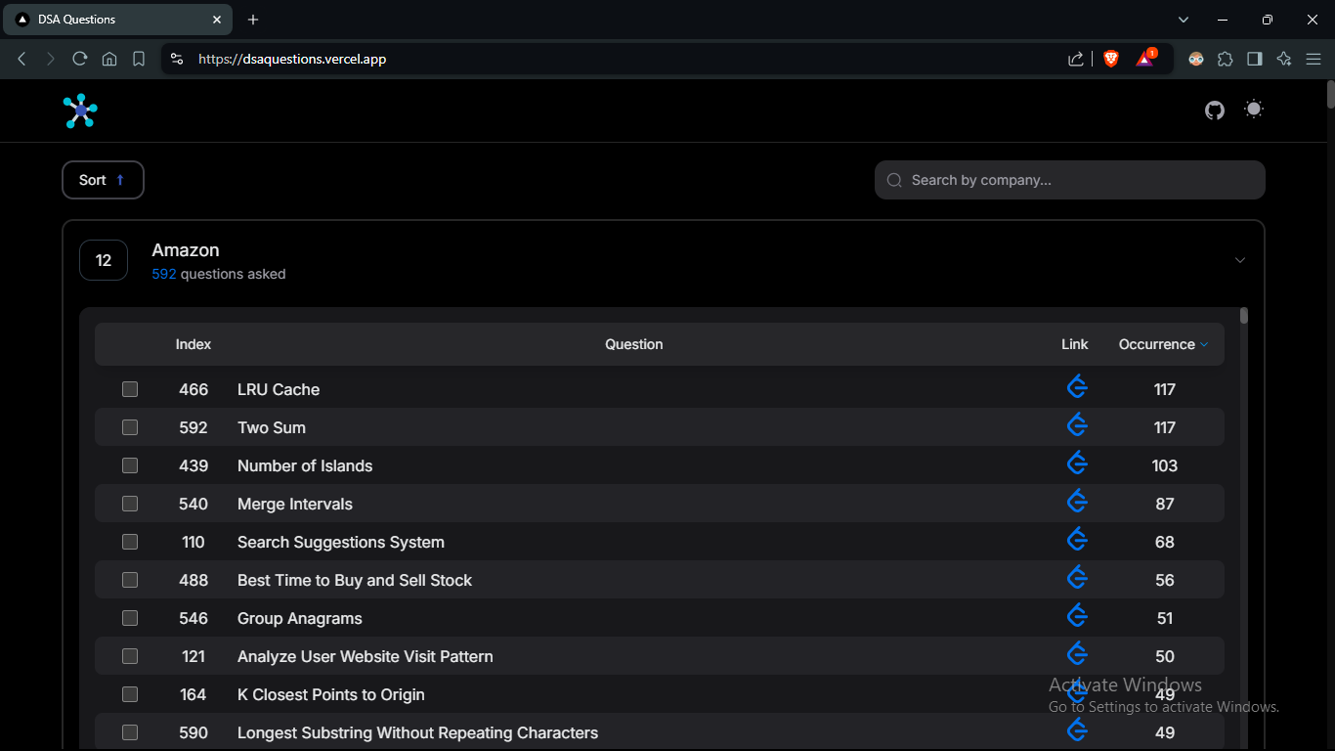Open LeetCode link for Best Time to Buy and Sell Stock
Screen dimensions: 1335x751
[x=1077, y=578]
